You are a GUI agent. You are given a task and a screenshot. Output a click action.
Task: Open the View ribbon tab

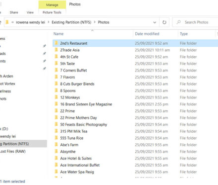pos(30,12)
